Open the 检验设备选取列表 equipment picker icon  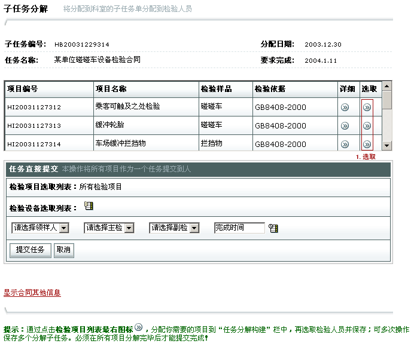pos(89,206)
